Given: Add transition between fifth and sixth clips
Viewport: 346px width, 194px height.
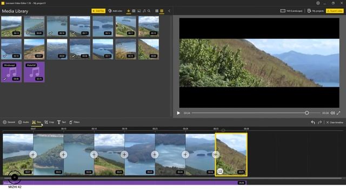Looking at the screenshot, I should click(155, 155).
